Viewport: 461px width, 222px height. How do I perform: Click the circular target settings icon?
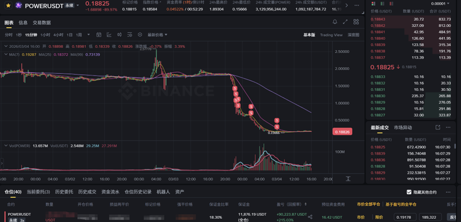[140, 35]
